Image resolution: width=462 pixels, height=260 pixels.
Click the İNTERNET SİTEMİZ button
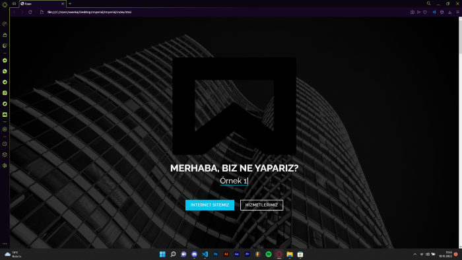pyautogui.click(x=210, y=205)
